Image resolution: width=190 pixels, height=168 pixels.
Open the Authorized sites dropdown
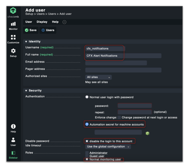(x=98, y=77)
